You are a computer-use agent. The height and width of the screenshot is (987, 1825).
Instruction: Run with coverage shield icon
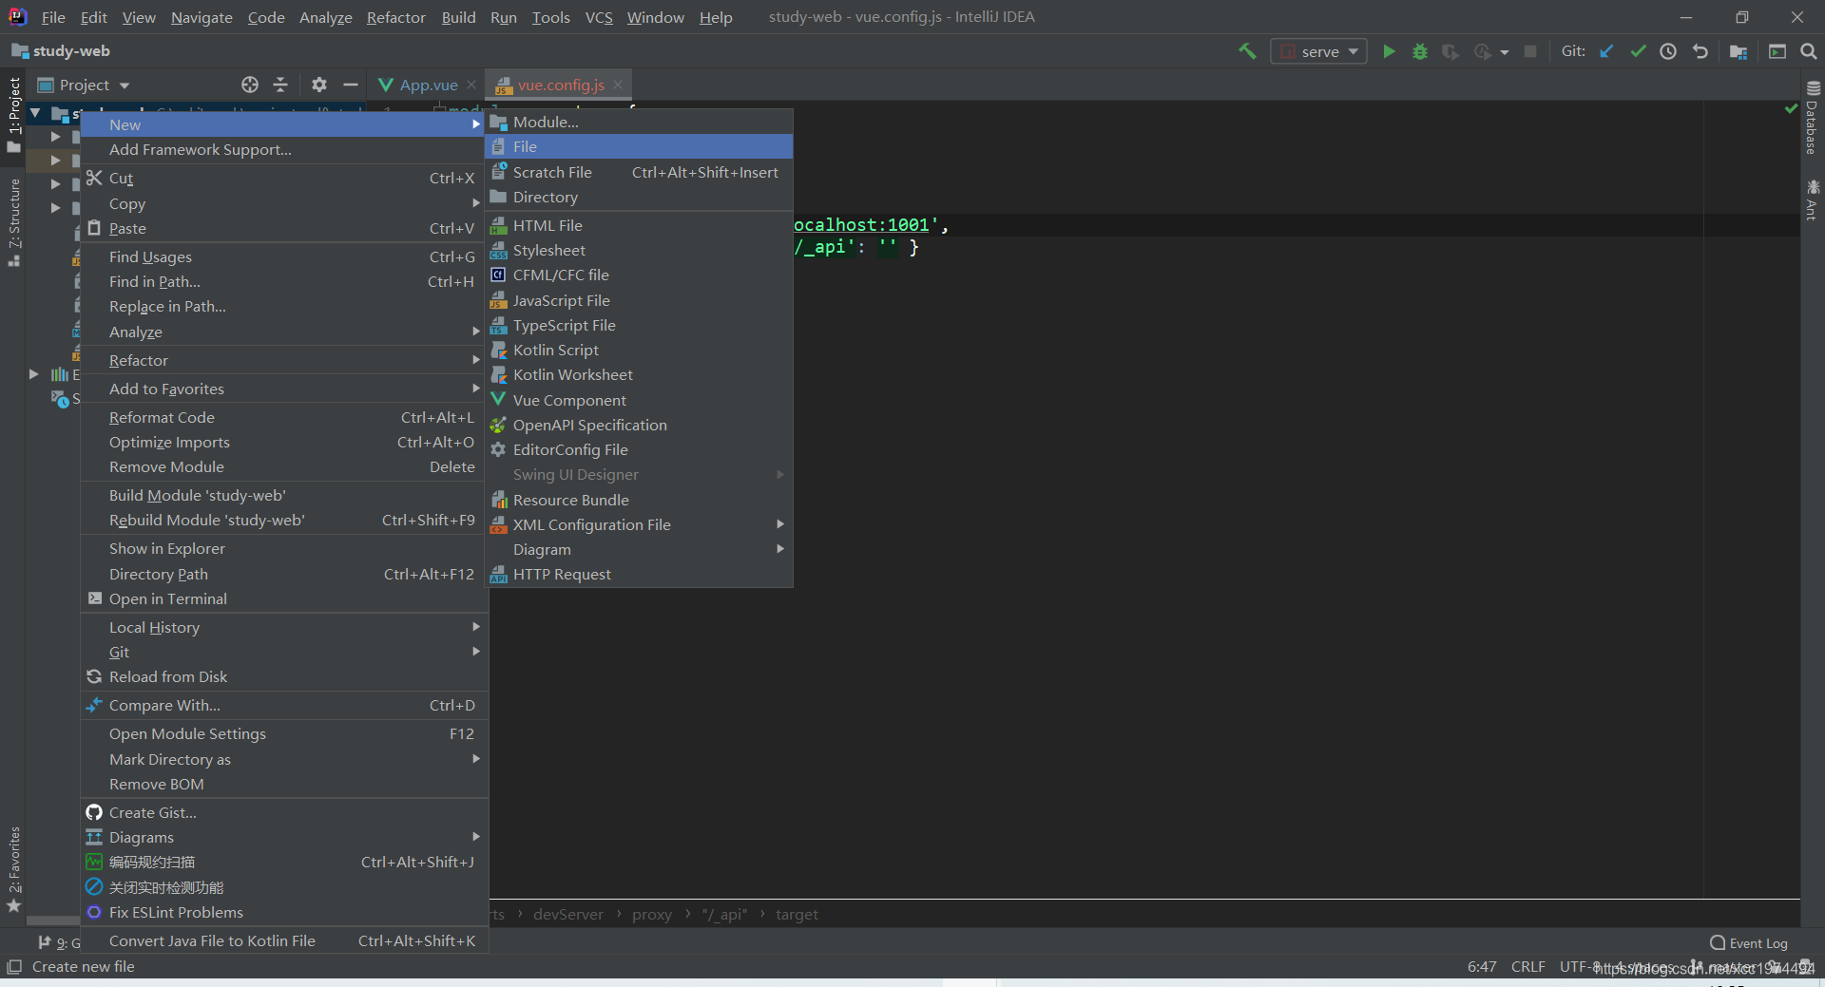tap(1450, 51)
